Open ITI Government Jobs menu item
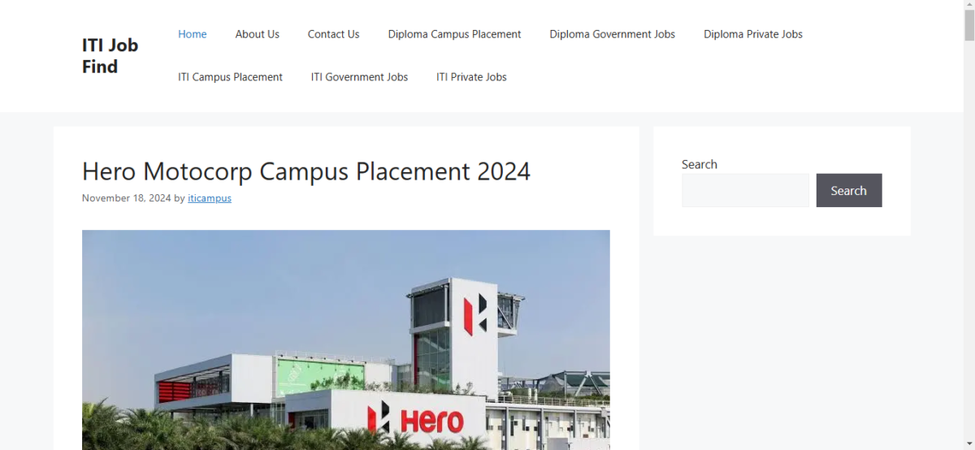Screen dimensions: 975x450 [x=359, y=77]
